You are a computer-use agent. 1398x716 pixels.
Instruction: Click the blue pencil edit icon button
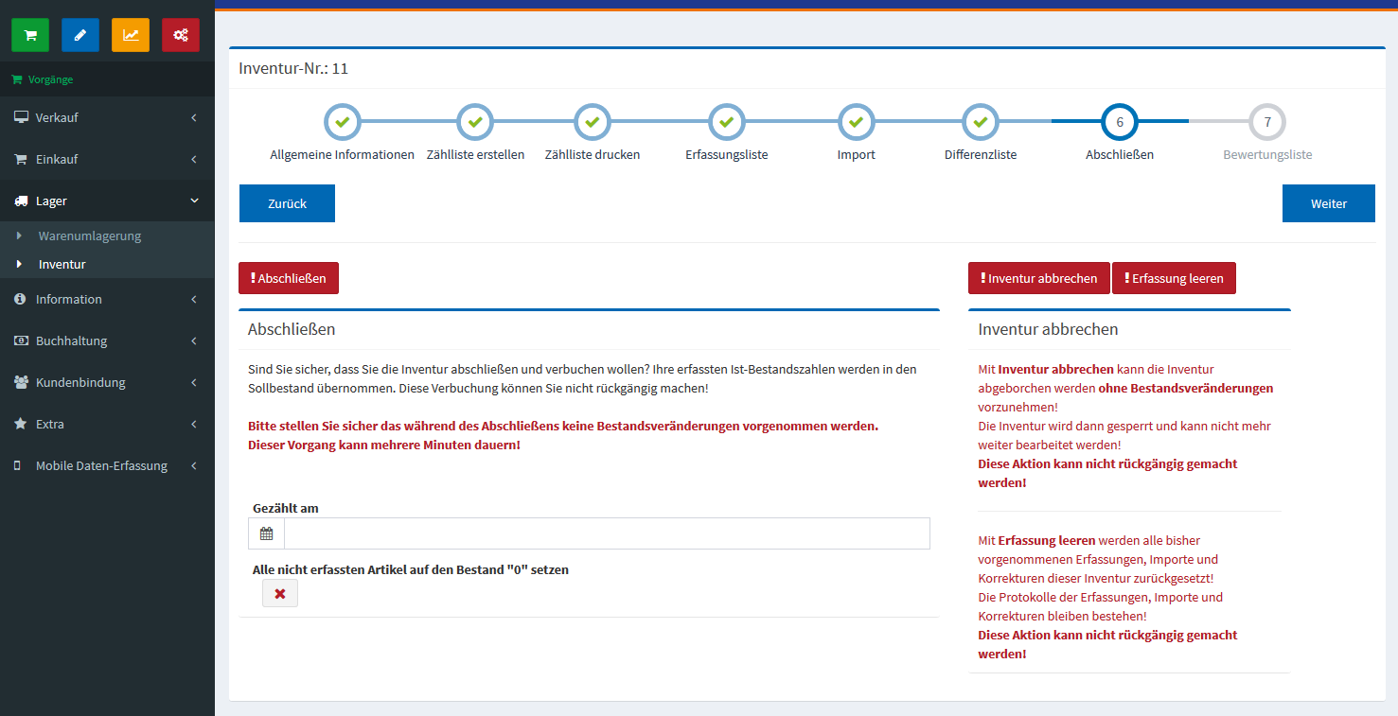pyautogui.click(x=80, y=35)
